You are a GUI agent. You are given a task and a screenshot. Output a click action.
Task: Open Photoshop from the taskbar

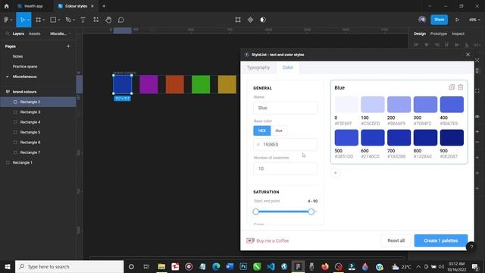coord(243,266)
